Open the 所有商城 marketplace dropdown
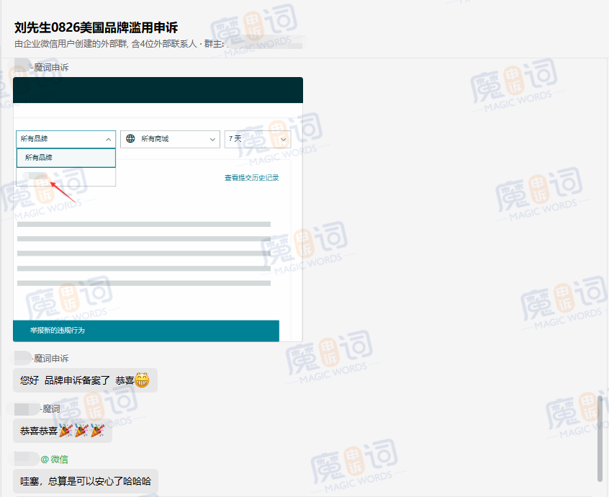 pos(170,139)
